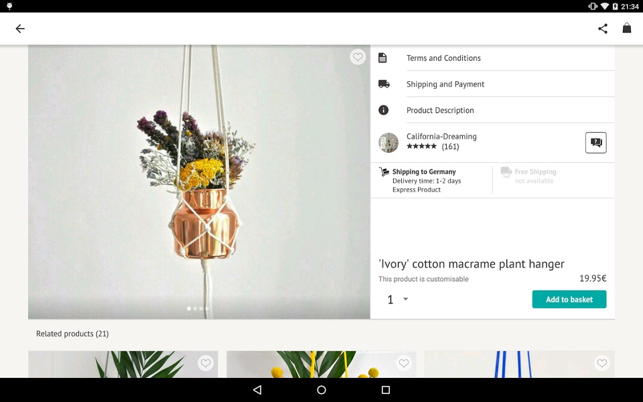Click the greyed-out free shipping truck icon
The image size is (643, 402).
(x=506, y=172)
